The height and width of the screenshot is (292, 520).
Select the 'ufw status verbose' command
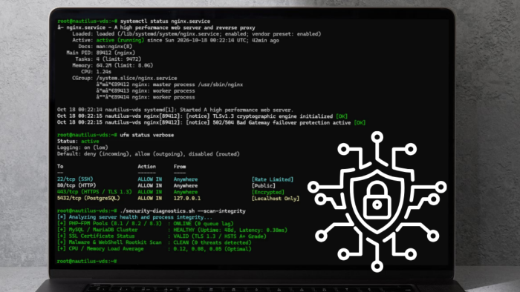tap(147, 135)
